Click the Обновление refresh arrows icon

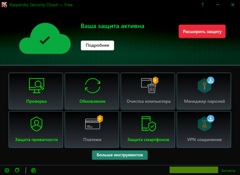[x=93, y=86]
